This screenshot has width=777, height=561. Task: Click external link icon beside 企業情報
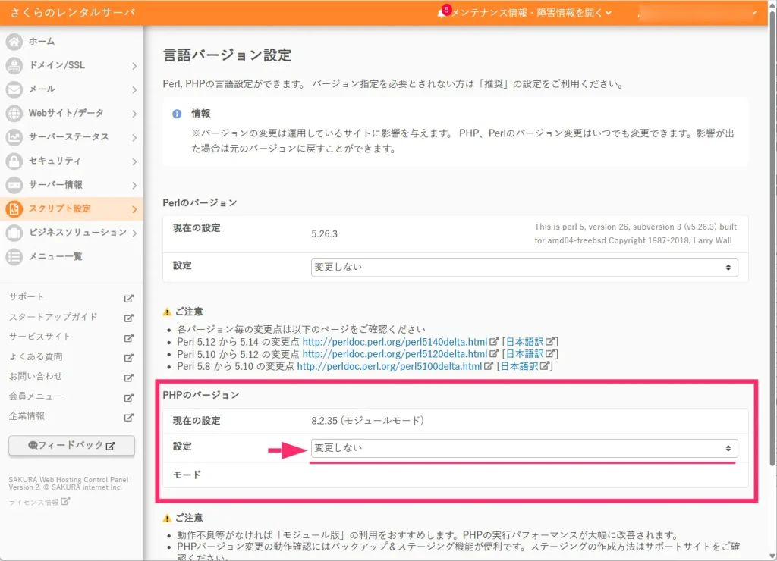(x=129, y=418)
